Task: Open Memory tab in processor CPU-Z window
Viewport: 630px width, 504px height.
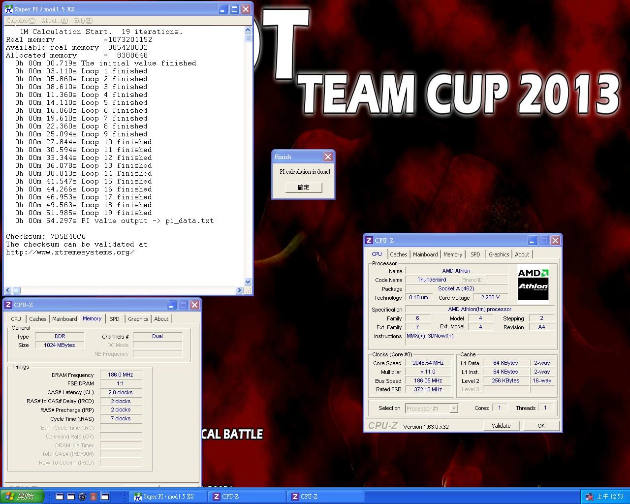Action: (453, 254)
